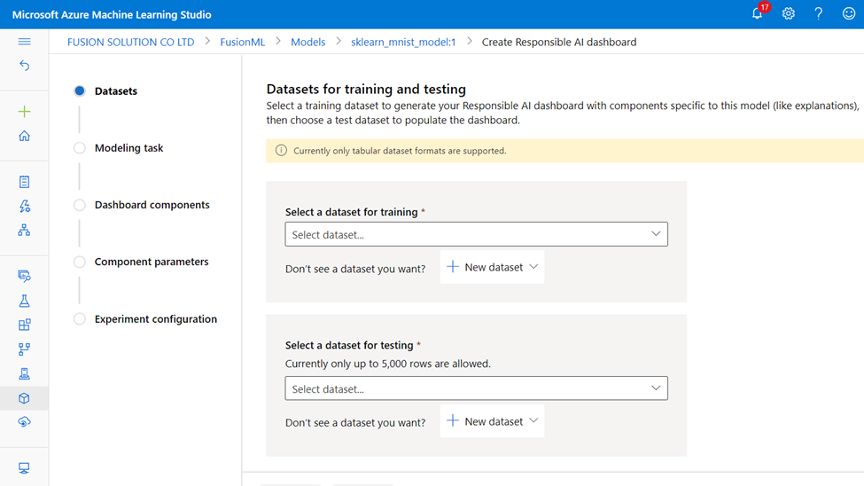Select the Dashboard components step

(x=142, y=205)
